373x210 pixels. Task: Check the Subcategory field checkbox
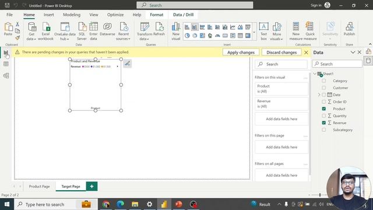click(324, 129)
